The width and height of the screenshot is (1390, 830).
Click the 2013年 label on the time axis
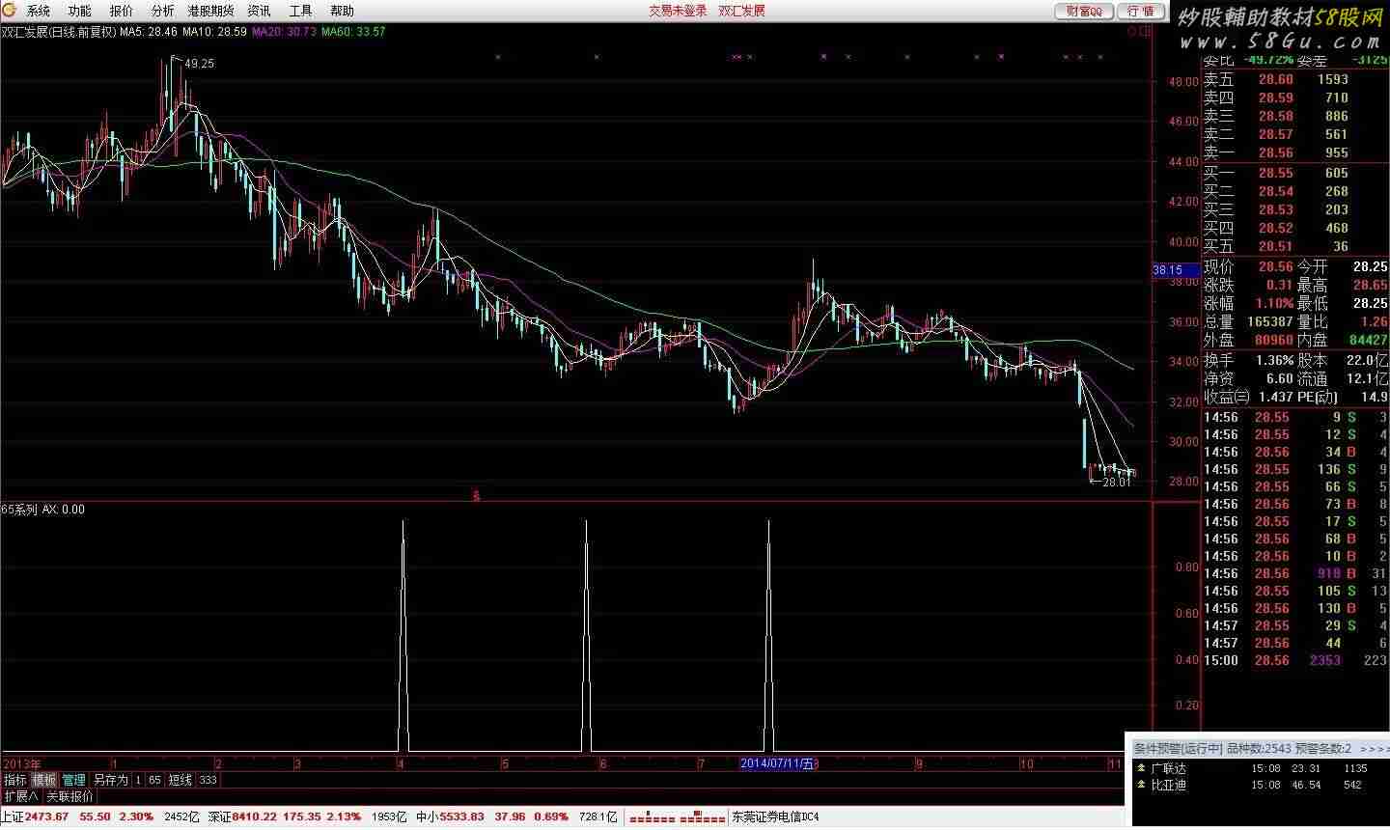[x=22, y=763]
